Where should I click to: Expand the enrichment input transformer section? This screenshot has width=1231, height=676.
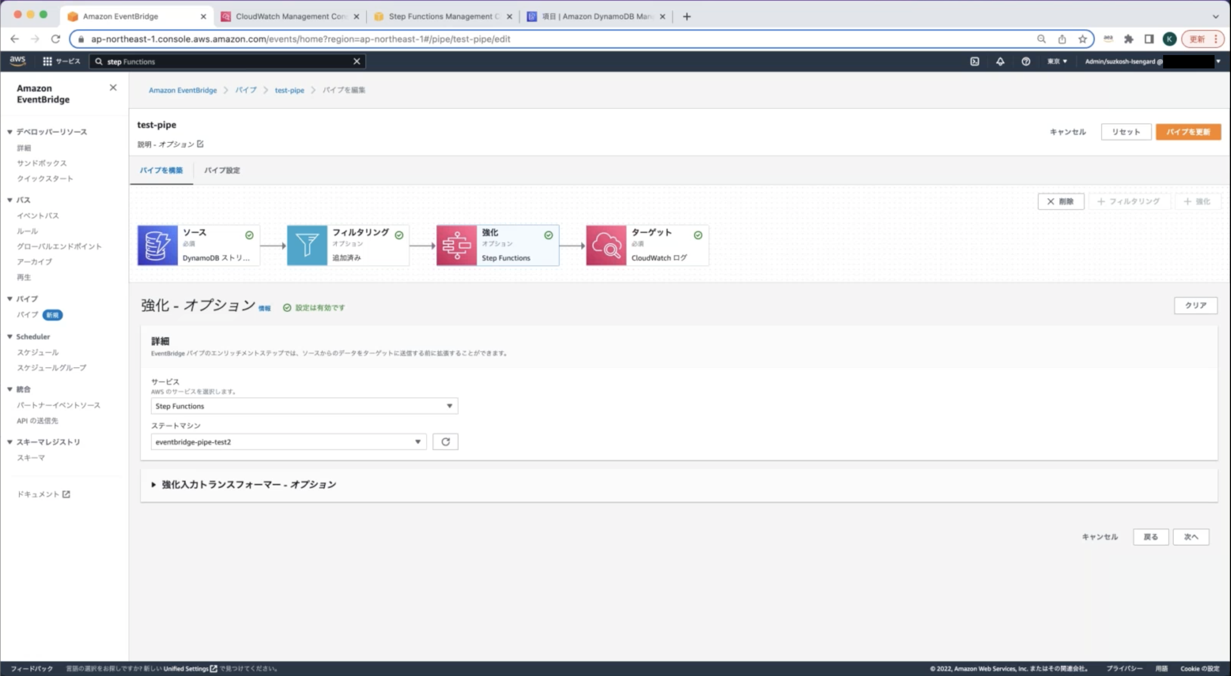tap(249, 485)
